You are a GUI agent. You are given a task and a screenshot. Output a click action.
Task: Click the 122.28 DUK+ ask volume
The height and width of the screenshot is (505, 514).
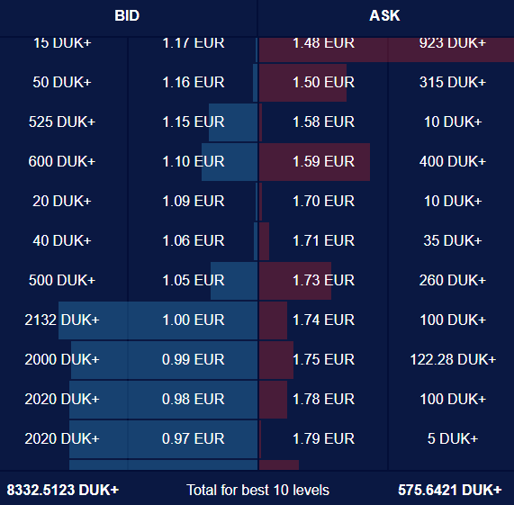pyautogui.click(x=453, y=359)
